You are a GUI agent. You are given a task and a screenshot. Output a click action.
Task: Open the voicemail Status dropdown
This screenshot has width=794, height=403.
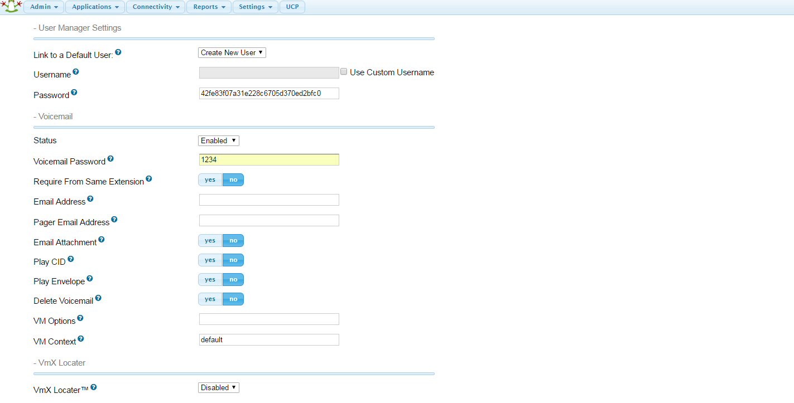point(218,140)
